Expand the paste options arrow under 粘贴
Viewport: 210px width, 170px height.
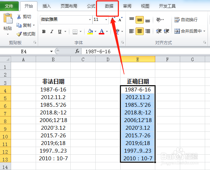click(x=8, y=34)
